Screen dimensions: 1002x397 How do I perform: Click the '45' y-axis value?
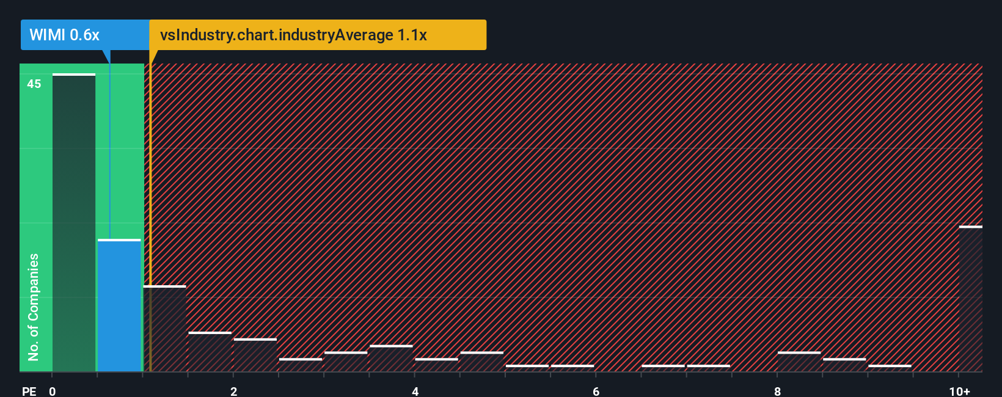tap(34, 84)
